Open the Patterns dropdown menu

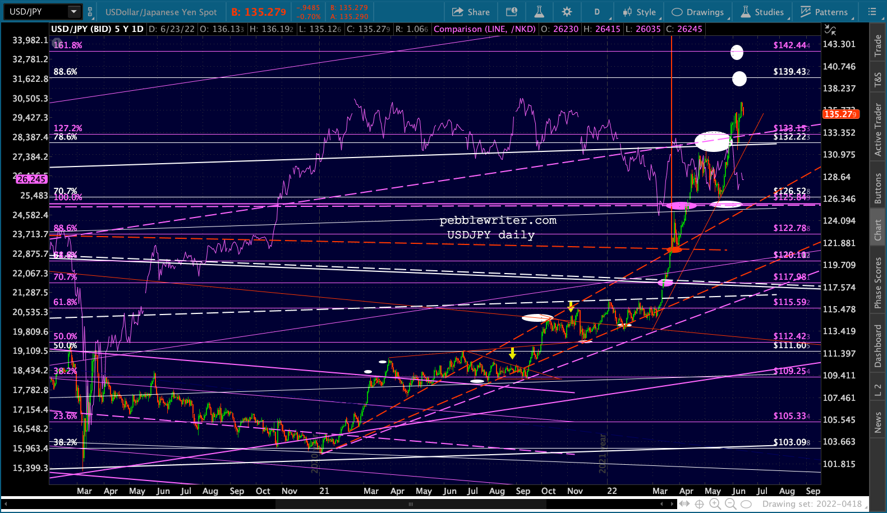pos(824,12)
